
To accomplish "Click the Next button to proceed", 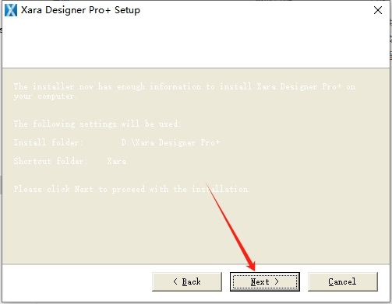I will tap(265, 281).
